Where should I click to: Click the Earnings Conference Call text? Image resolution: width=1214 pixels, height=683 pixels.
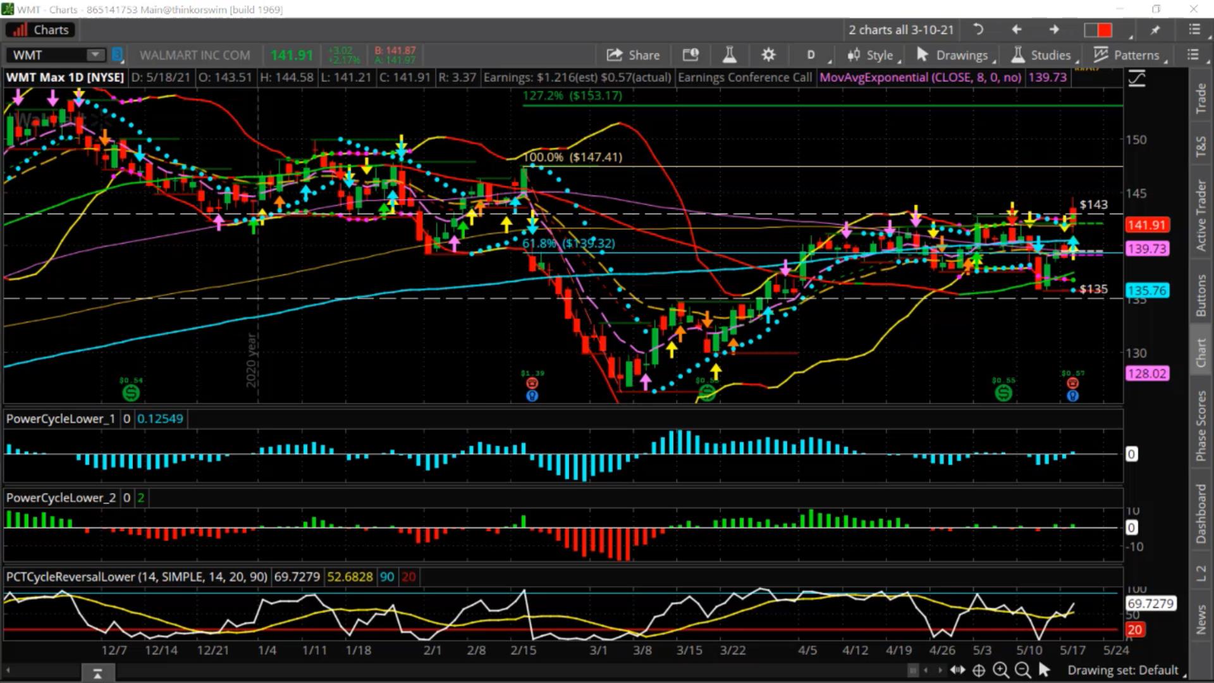(745, 77)
